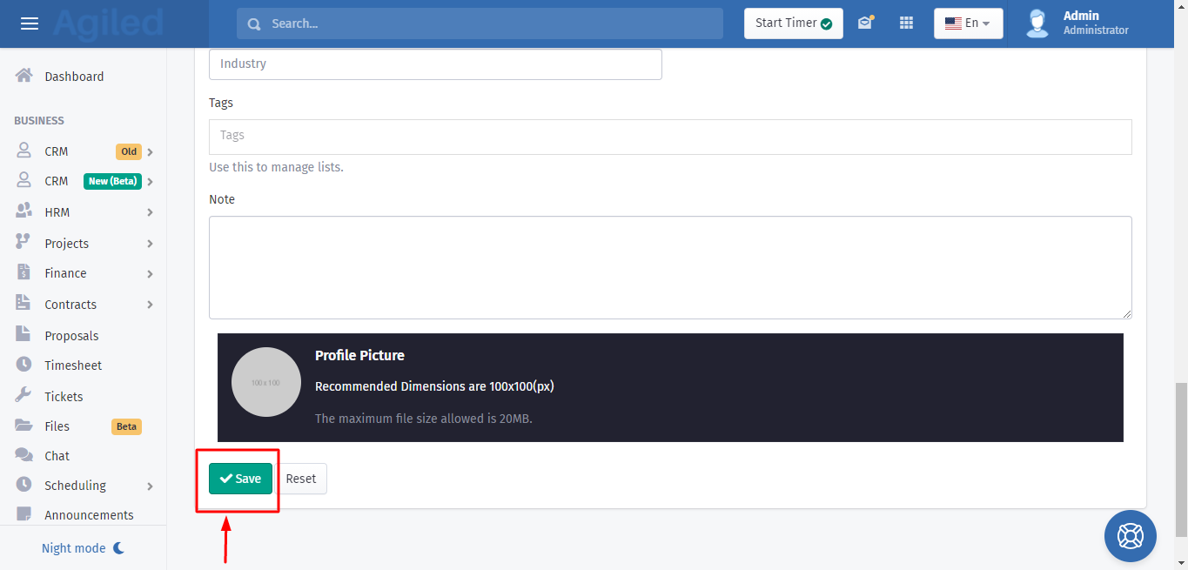Open the notifications graduation cap icon
Screen dimensions: 1188x570
864,23
